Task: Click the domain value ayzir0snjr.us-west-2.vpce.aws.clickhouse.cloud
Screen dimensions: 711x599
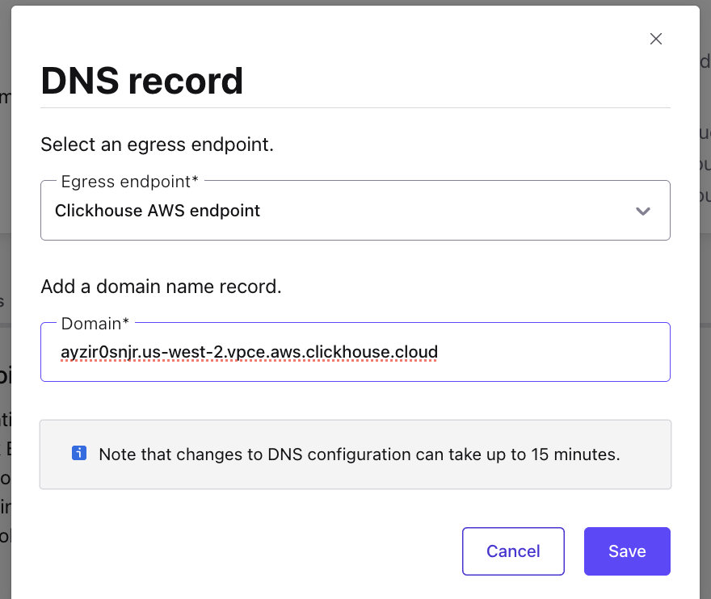Action: pos(249,352)
